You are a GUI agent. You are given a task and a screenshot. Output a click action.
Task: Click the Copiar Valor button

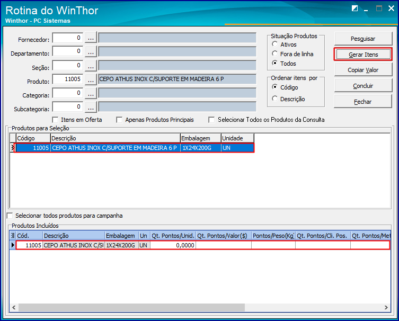[363, 70]
